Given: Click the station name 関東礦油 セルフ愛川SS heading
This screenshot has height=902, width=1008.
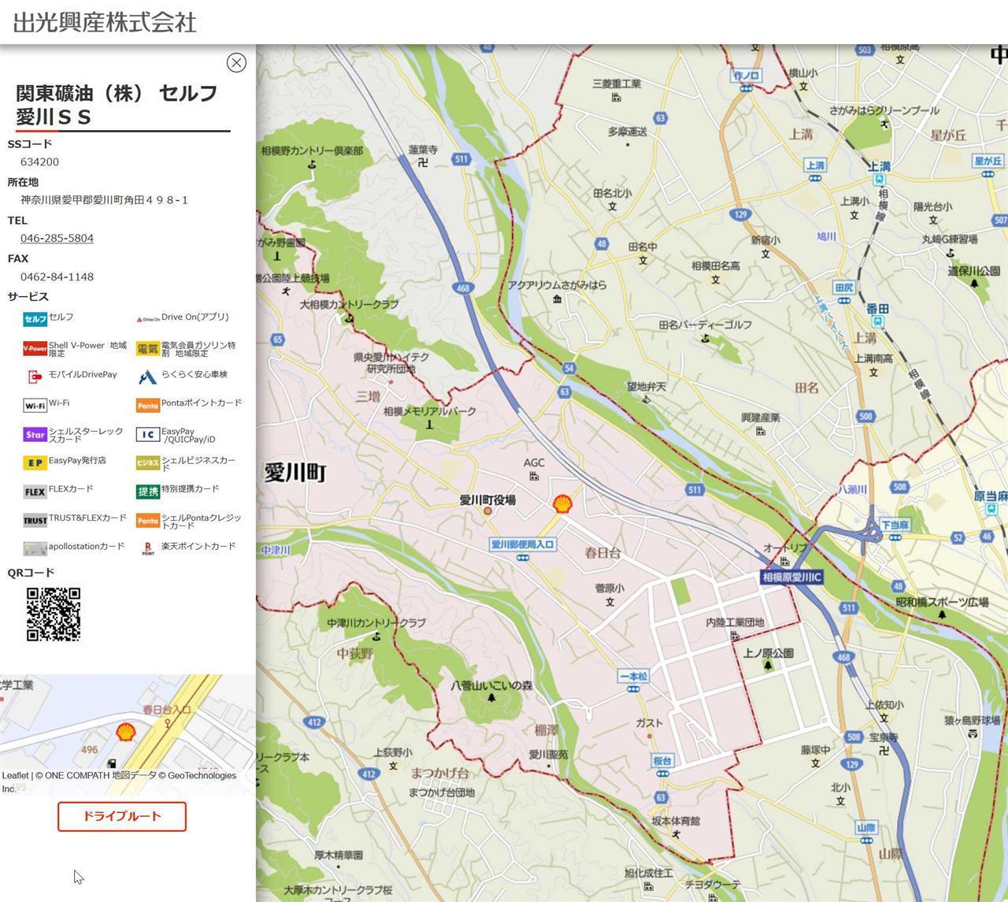Looking at the screenshot, I should pos(117,105).
